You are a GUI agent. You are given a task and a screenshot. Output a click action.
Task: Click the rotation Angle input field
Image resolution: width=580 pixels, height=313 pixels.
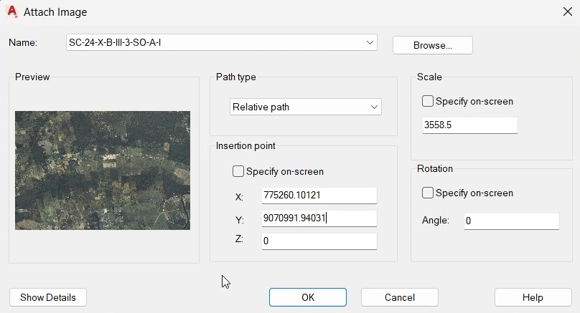511,221
